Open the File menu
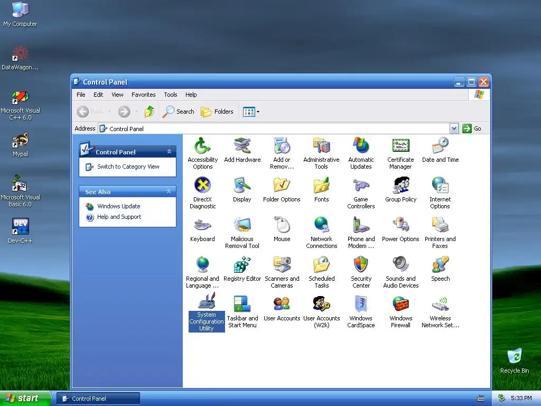Screen dimensions: 541x406 [81, 95]
